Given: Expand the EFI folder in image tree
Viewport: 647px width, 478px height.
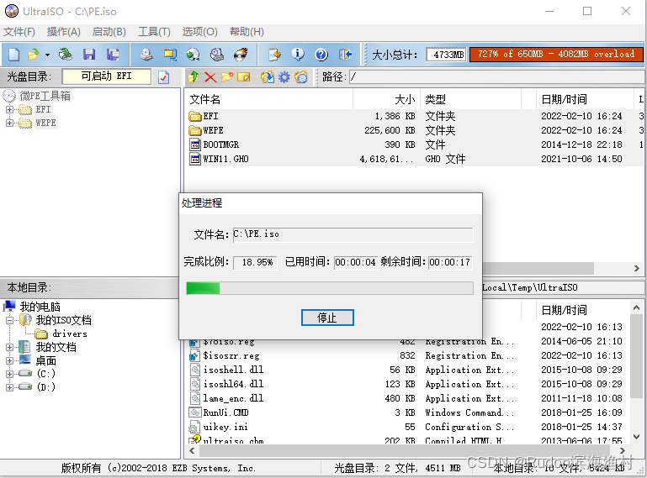Looking at the screenshot, I should coord(9,109).
